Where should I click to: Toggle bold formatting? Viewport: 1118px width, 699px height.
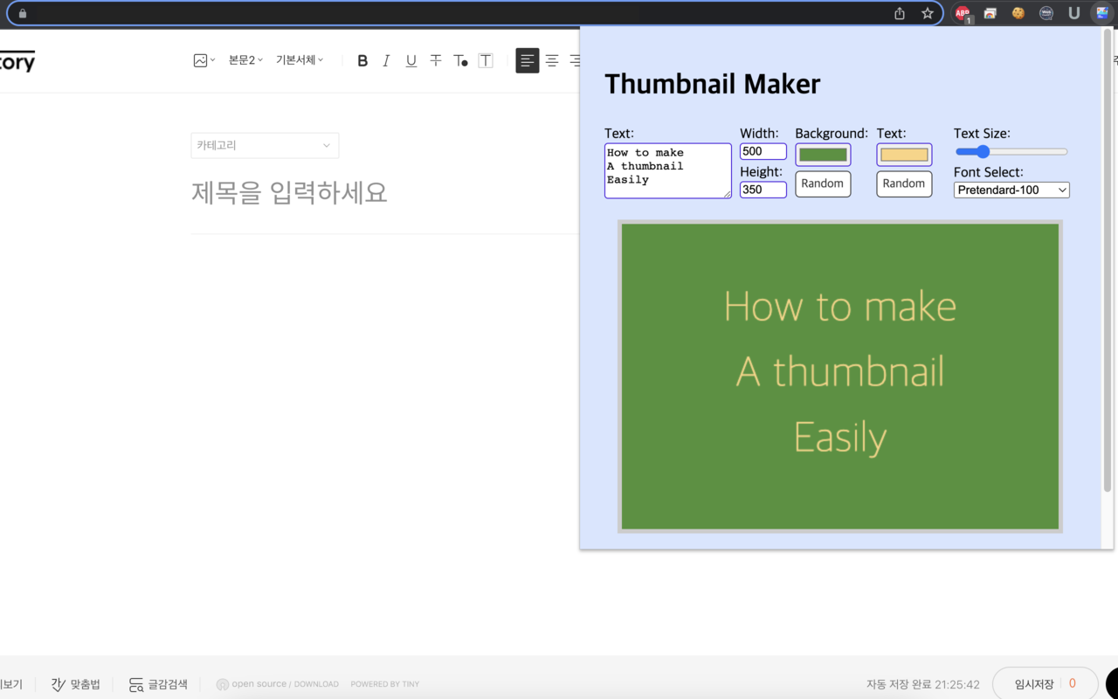coord(362,60)
